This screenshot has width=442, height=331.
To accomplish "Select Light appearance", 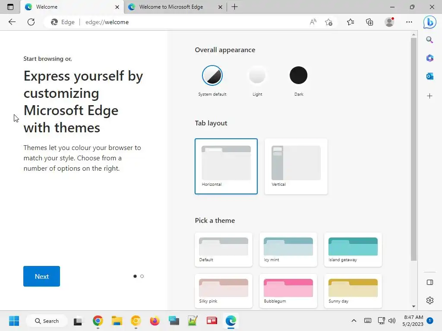I will click(257, 75).
